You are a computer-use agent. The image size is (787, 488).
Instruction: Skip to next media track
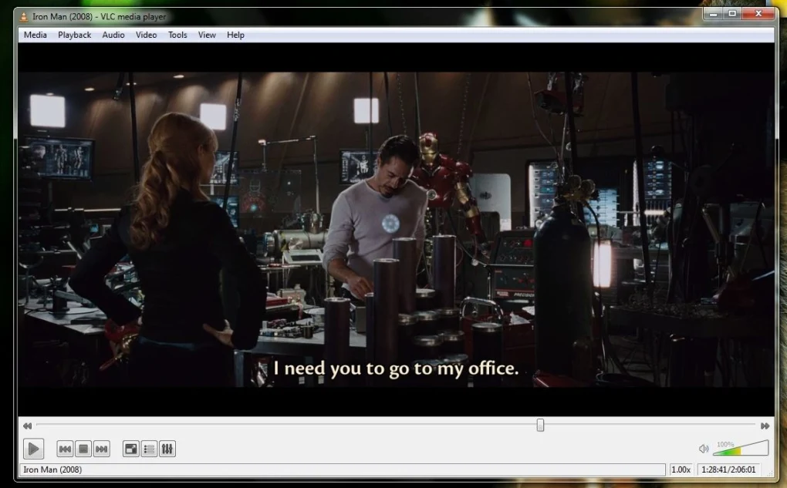tap(101, 449)
